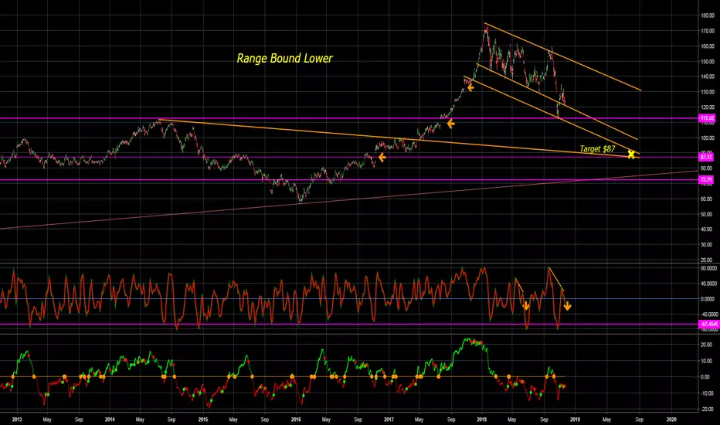Click the 'Target $87' annotation label
Viewport: 720px width, 425px height.
597,149
